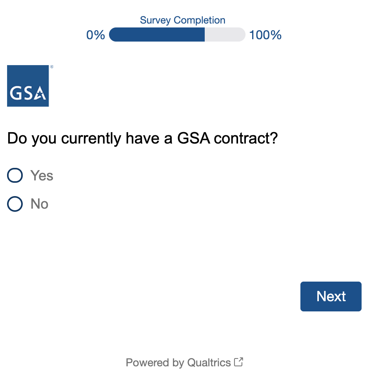
Task: Click the GSA contract question text
Action: (143, 138)
